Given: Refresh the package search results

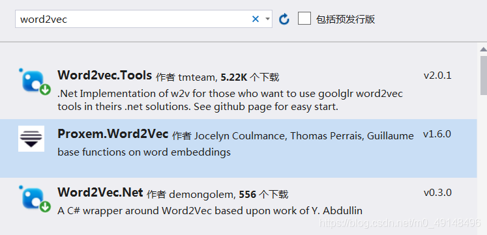Looking at the screenshot, I should pos(284,20).
